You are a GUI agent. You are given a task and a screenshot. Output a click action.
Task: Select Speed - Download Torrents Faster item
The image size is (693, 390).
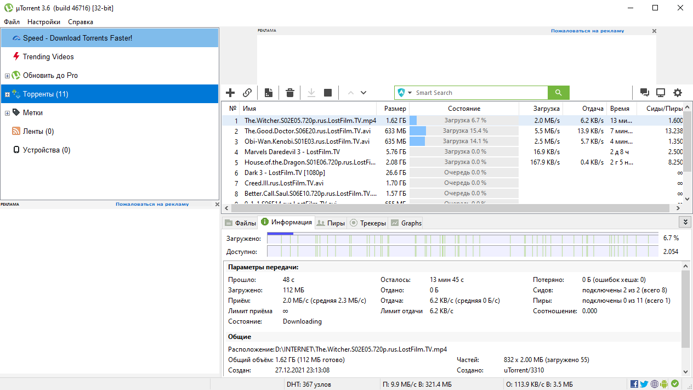(x=110, y=38)
